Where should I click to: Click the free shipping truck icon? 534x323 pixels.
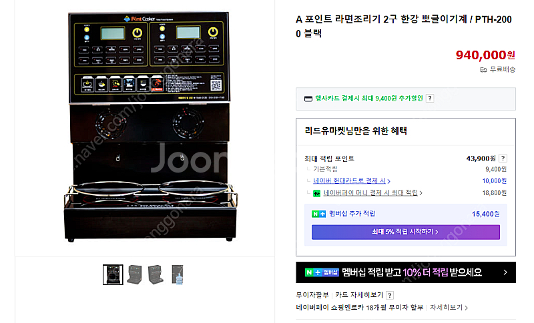click(483, 70)
